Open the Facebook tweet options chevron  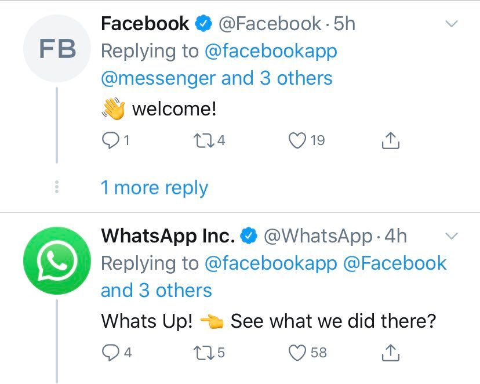(x=451, y=24)
